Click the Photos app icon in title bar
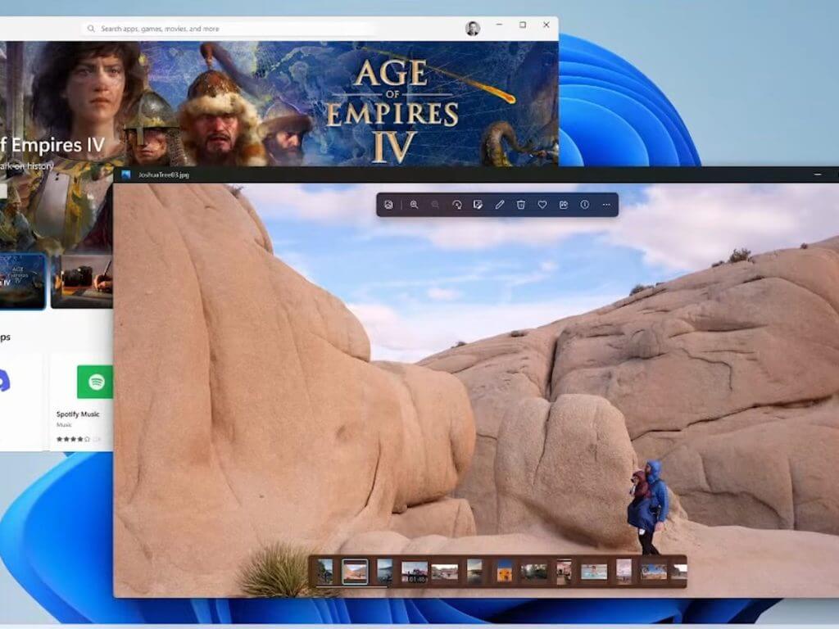The height and width of the screenshot is (629, 839). point(126,174)
